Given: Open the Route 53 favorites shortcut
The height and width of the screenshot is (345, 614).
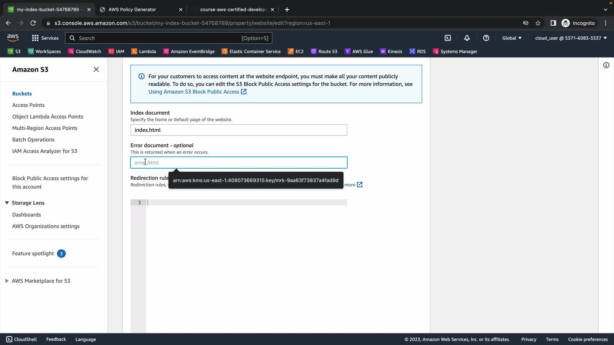Looking at the screenshot, I should (324, 51).
